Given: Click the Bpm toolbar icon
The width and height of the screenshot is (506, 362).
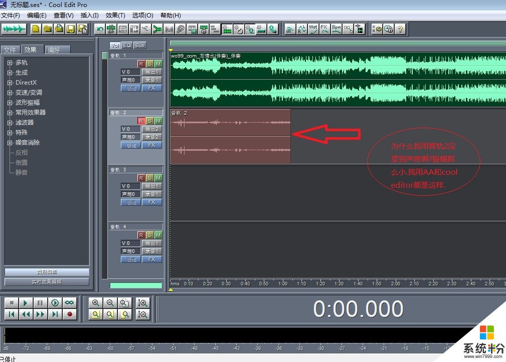Looking at the screenshot, I should click(x=336, y=29).
